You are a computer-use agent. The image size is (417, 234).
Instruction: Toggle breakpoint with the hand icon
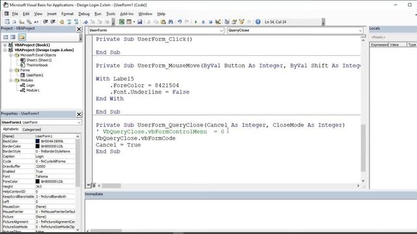[62, 21]
